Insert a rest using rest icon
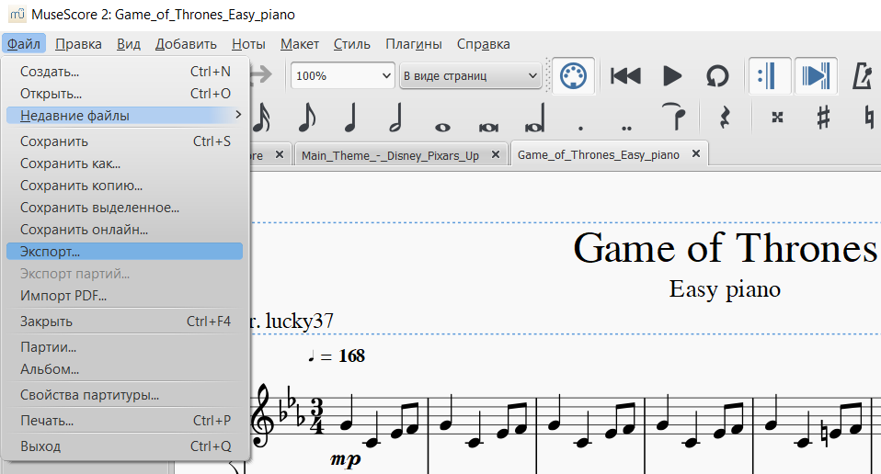 point(725,118)
